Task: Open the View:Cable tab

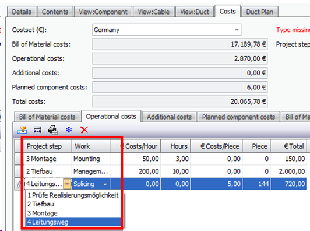Action: tap(154, 12)
